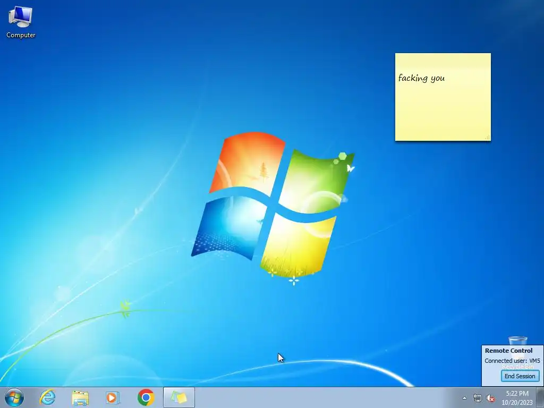Viewport: 544px width, 408px height.
Task: Open the network status tray icon
Action: pos(478,398)
